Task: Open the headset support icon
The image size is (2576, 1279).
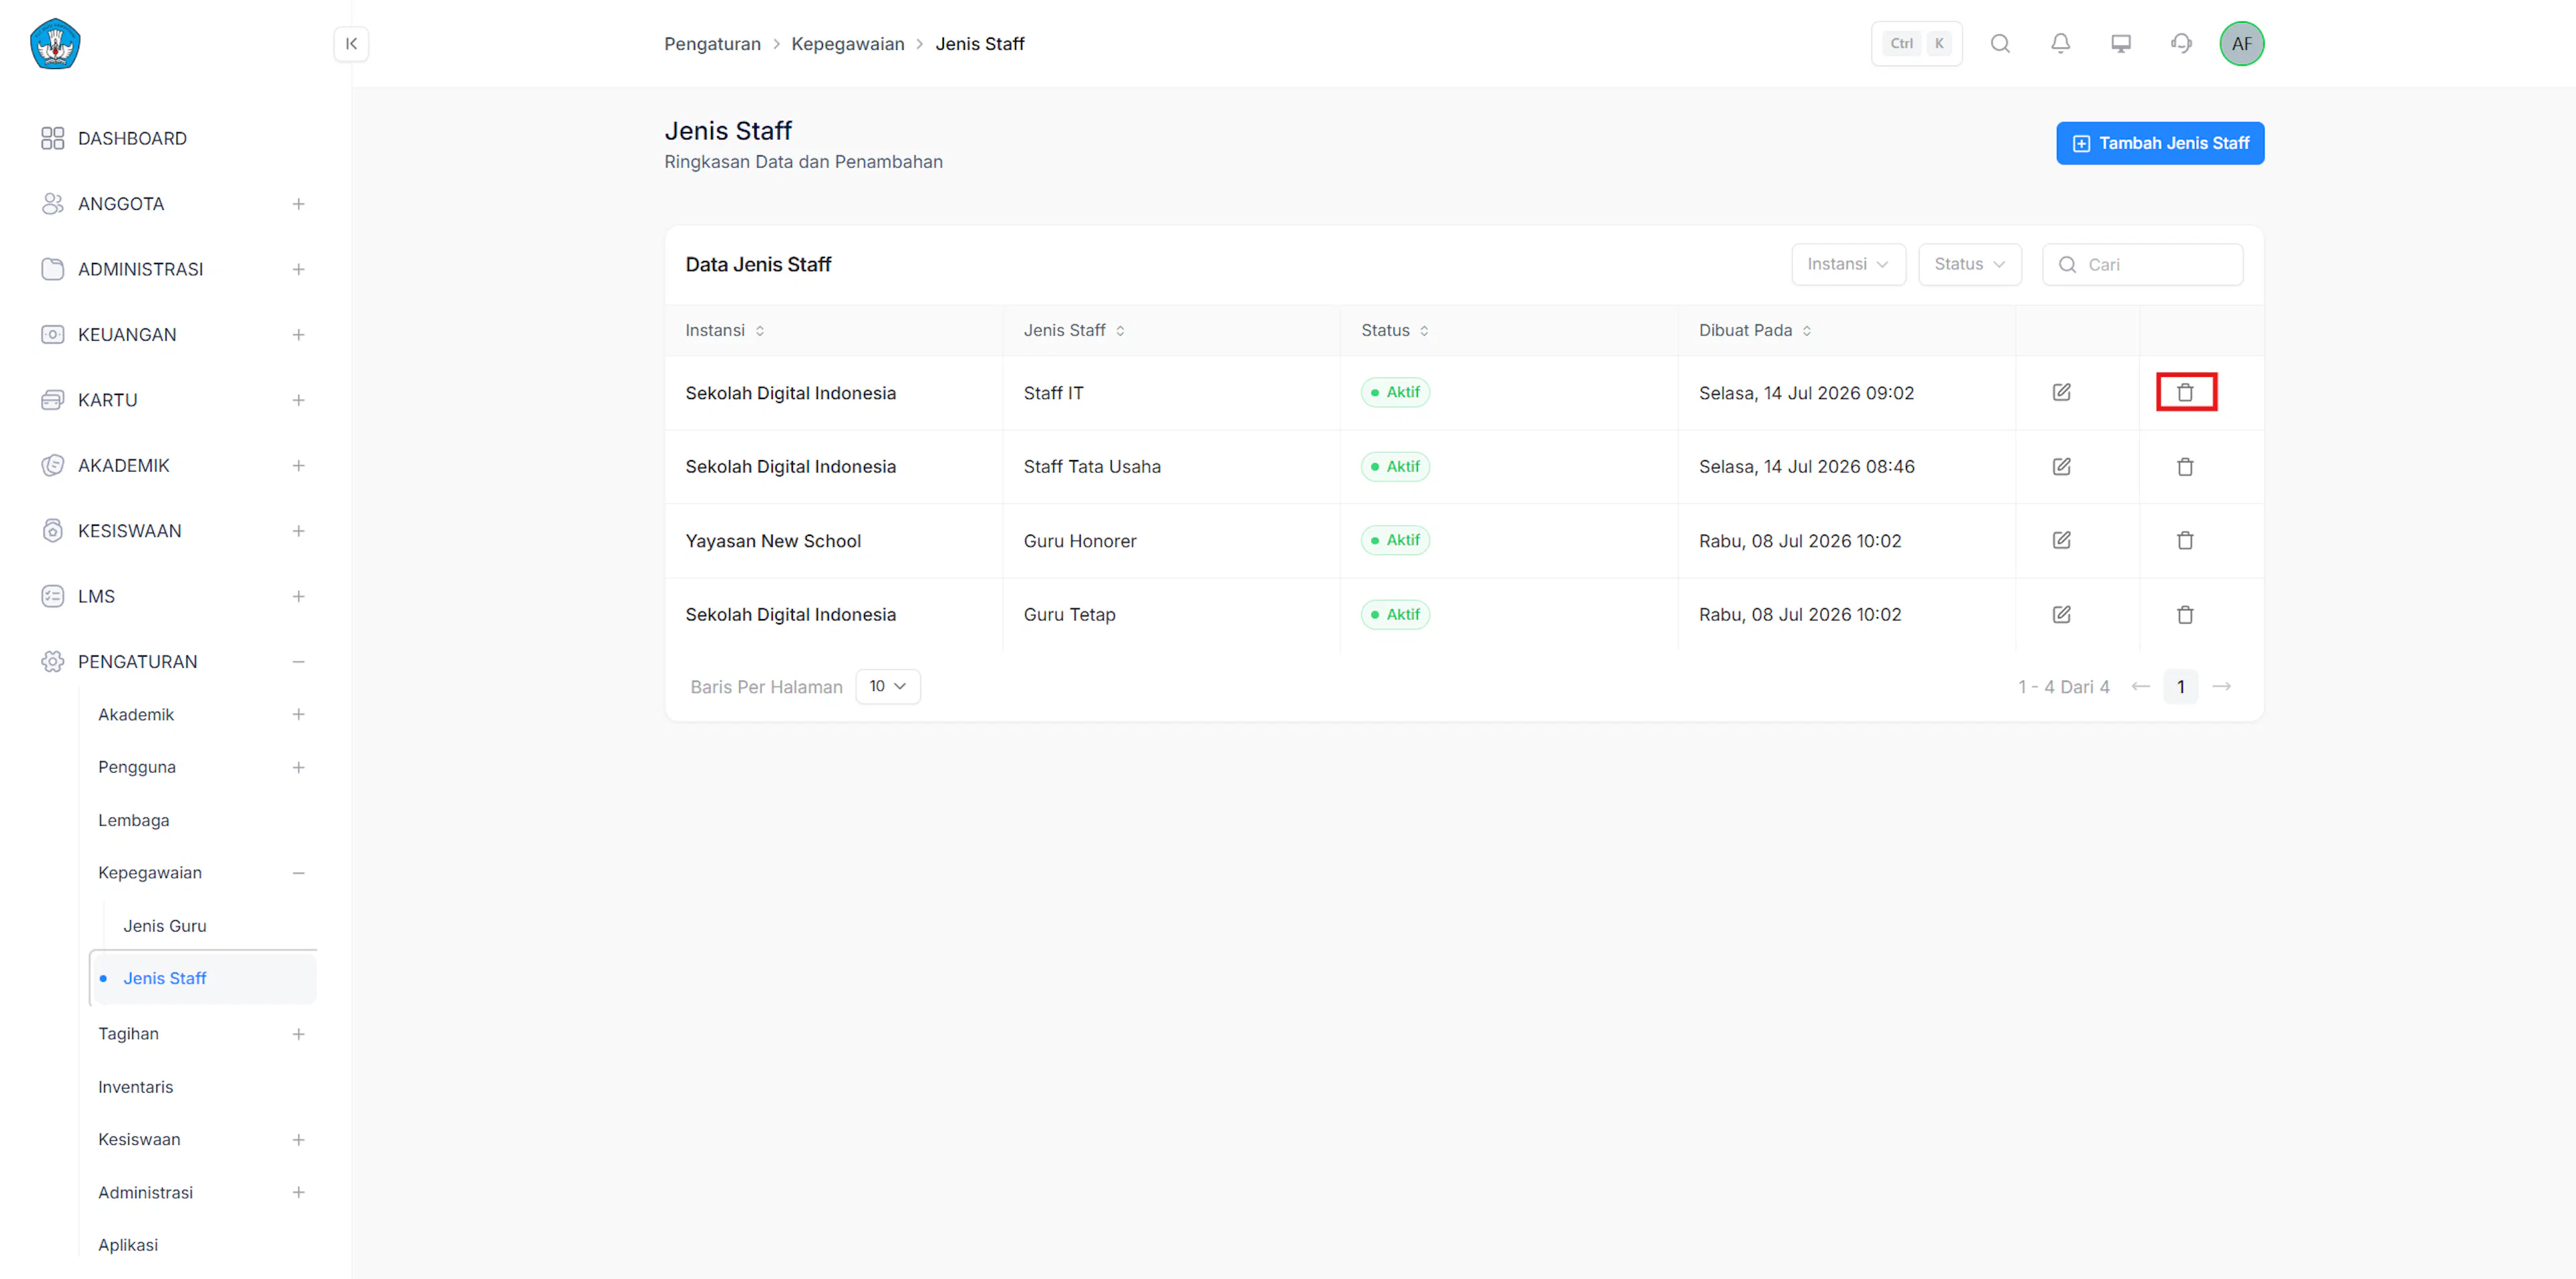Action: 2181,43
